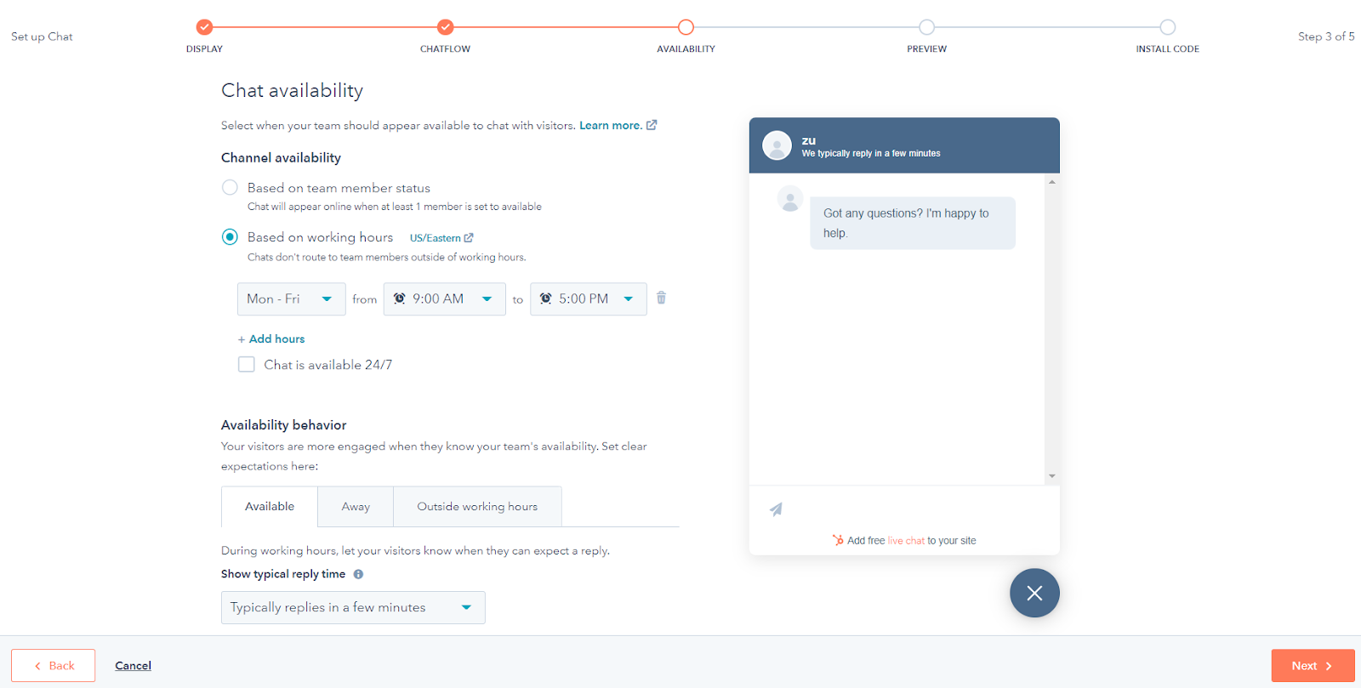Image resolution: width=1361 pixels, height=688 pixels.
Task: Open the Mon - Fri days dropdown
Action: [291, 299]
